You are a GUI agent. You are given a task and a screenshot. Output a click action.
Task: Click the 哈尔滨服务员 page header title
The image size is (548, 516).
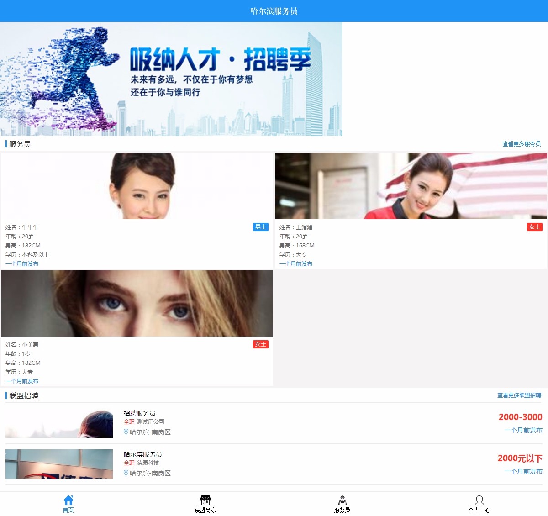pos(274,11)
